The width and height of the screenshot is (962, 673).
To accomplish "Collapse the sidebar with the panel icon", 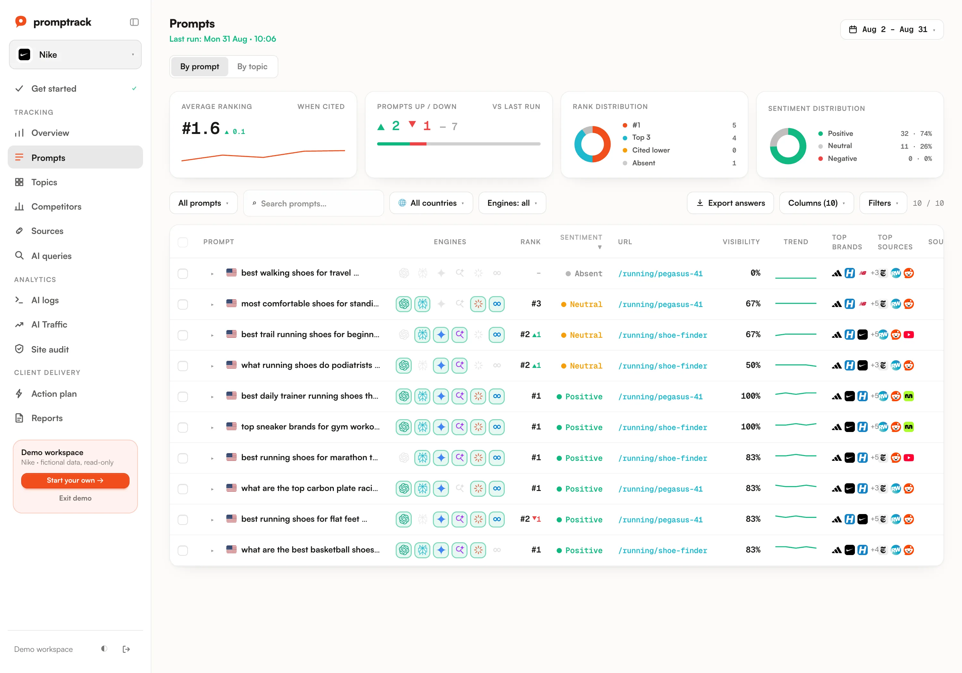I will click(134, 22).
